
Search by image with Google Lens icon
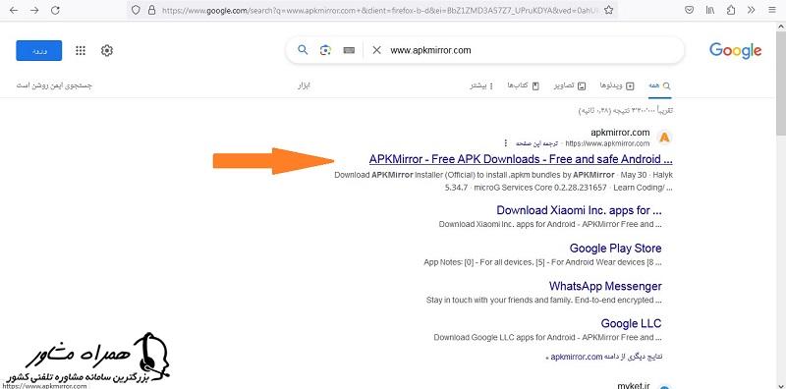click(x=326, y=50)
